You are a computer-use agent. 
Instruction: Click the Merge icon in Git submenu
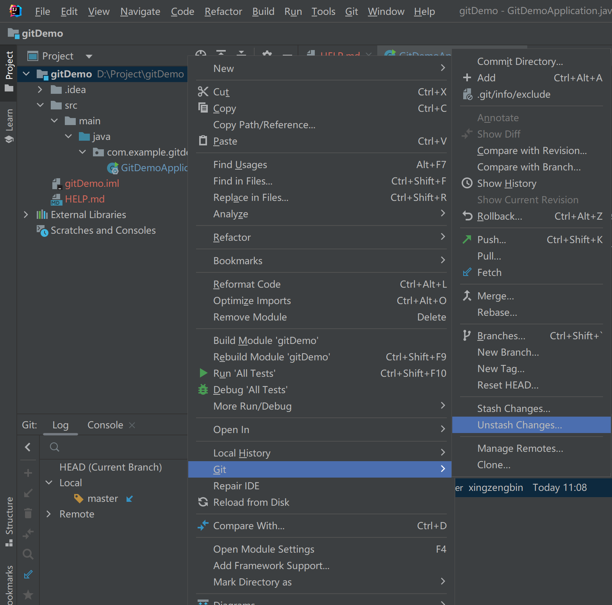[467, 295]
